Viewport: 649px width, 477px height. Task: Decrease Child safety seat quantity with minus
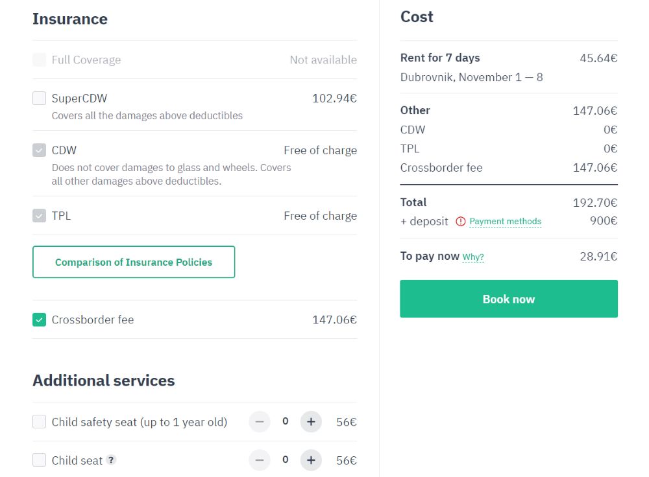tap(259, 422)
